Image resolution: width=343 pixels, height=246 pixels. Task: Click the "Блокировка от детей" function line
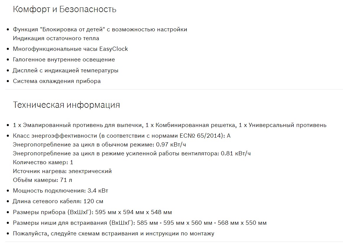coord(100,30)
